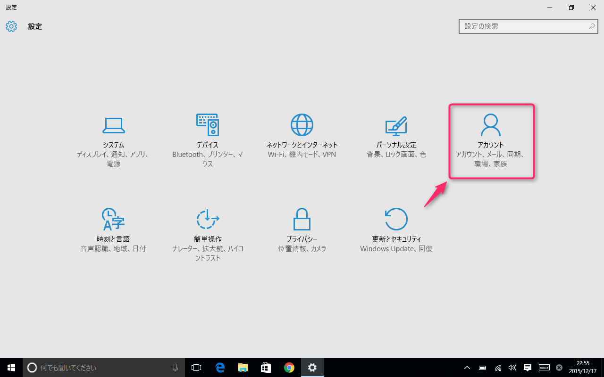The height and width of the screenshot is (377, 604).
Task: Open ネットワークとインターネット globe icon
Action: point(302,125)
